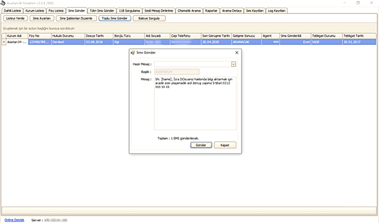The width and height of the screenshot is (379, 223).
Task: Click Kapat to dismiss the dialog
Action: pos(225,145)
